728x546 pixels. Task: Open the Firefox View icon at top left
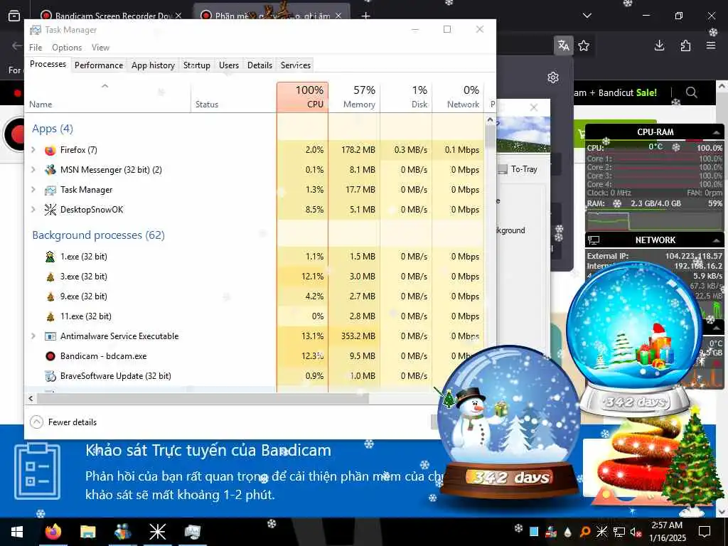14,16
